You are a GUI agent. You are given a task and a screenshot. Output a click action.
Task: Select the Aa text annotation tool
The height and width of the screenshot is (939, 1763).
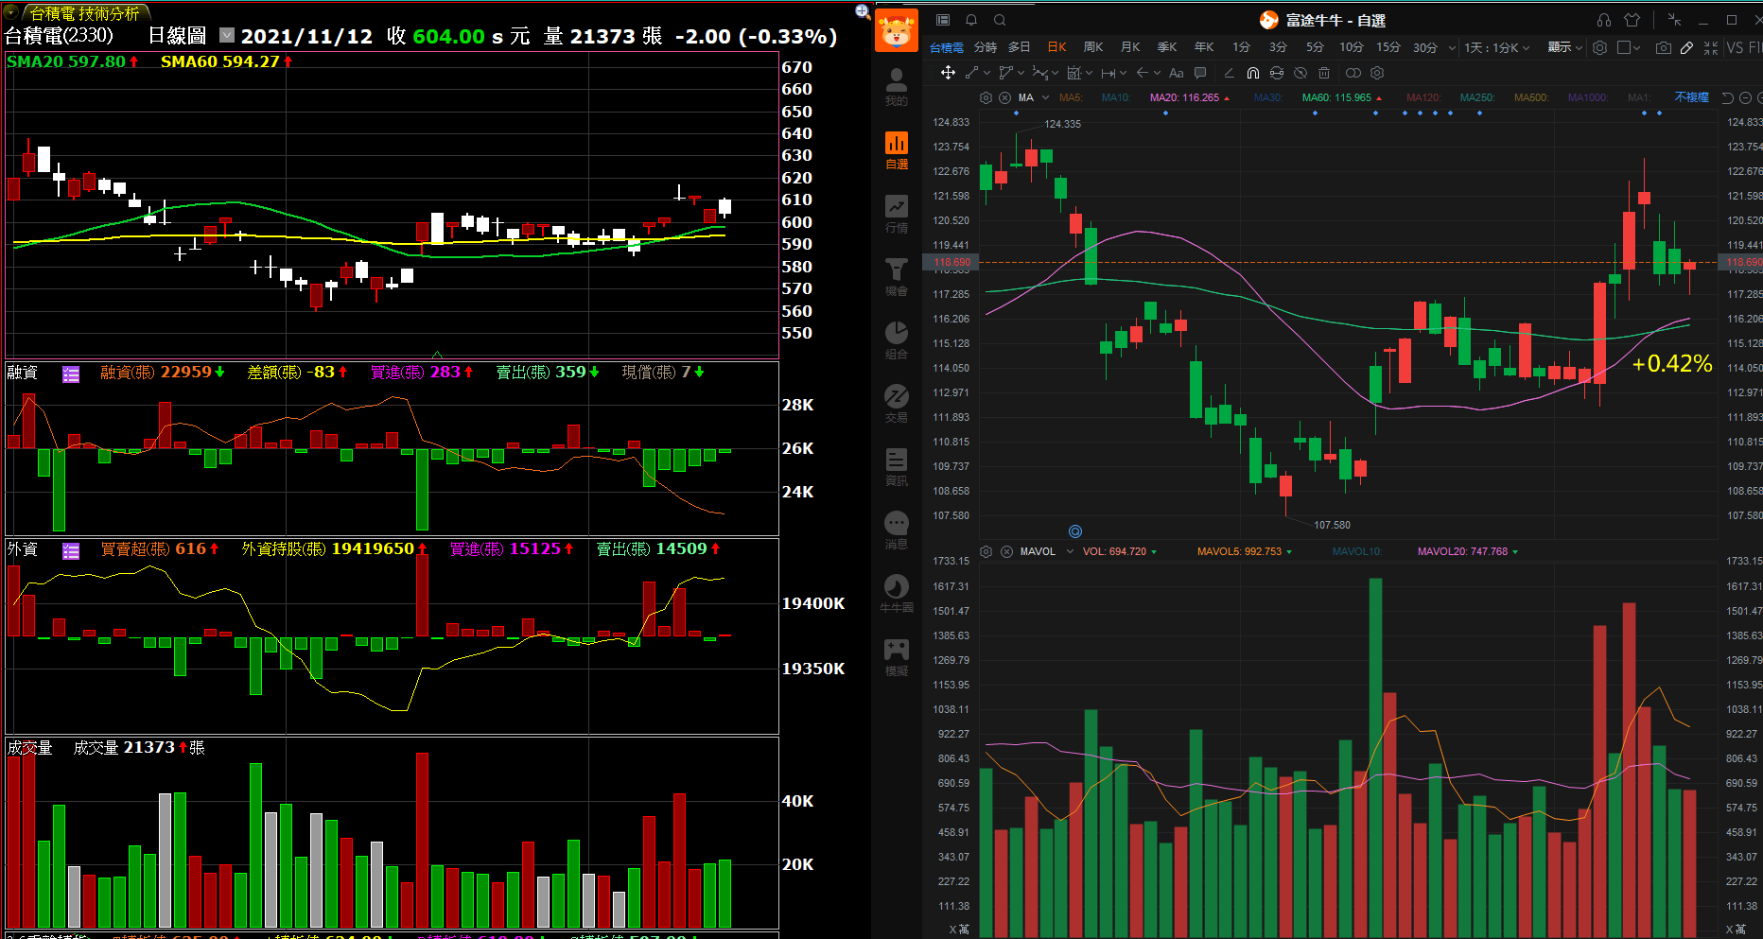pos(1177,73)
